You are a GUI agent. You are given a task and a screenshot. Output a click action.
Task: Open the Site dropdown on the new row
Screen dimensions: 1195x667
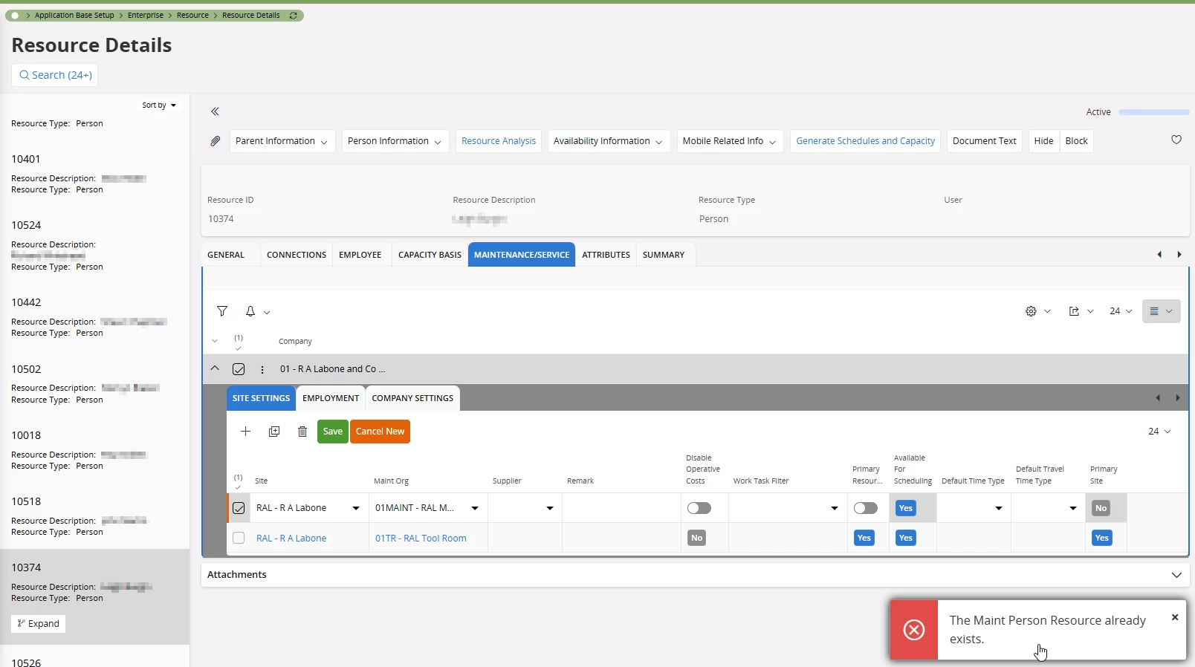pos(356,508)
